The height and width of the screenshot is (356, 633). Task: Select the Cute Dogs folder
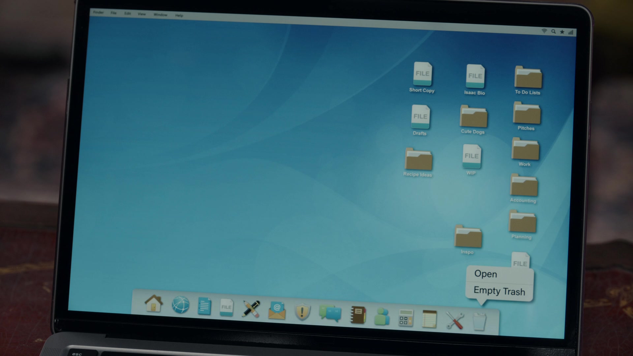click(x=473, y=119)
